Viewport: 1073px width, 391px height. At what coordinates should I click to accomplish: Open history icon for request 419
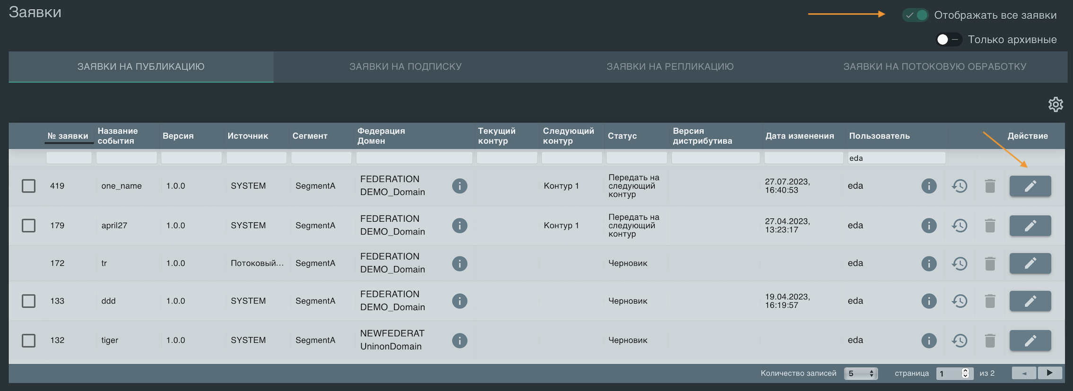[x=959, y=186]
